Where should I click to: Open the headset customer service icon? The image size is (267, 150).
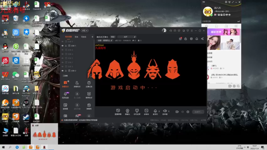coord(171,31)
